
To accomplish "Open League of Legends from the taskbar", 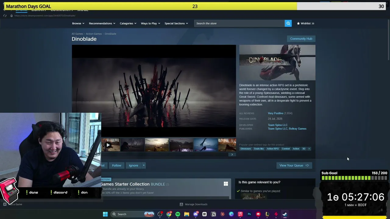I will pos(267,214).
